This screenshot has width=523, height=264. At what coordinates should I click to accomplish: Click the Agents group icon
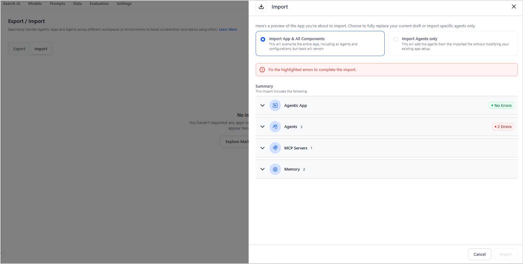[x=275, y=127]
